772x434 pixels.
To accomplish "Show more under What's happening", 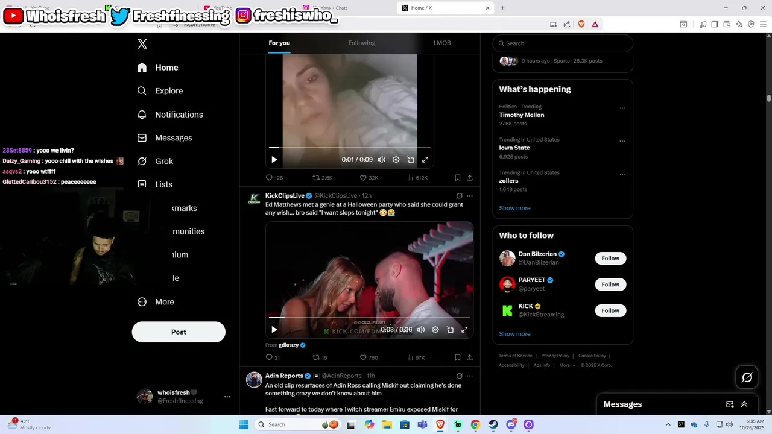I will 514,208.
